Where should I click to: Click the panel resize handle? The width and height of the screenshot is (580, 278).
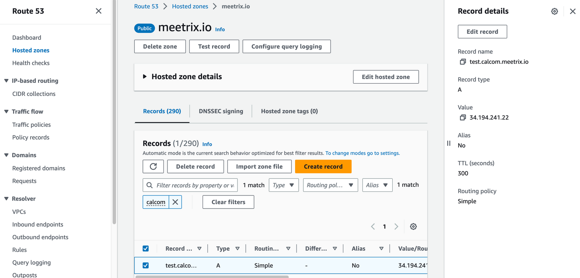449,143
